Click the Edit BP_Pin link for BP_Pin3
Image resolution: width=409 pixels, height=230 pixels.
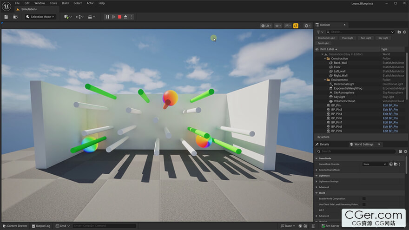click(390, 110)
